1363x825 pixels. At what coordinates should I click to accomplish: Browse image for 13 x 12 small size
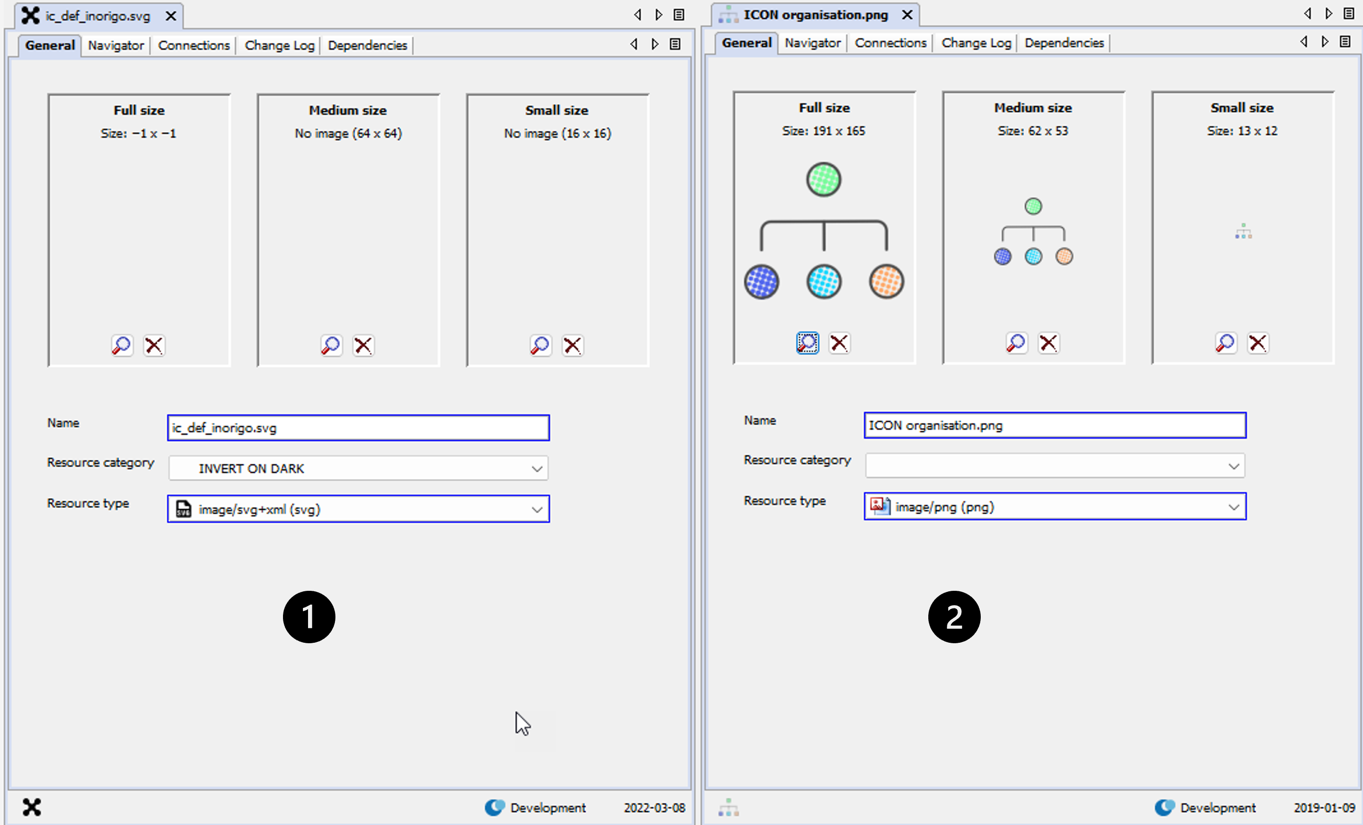[x=1225, y=343]
